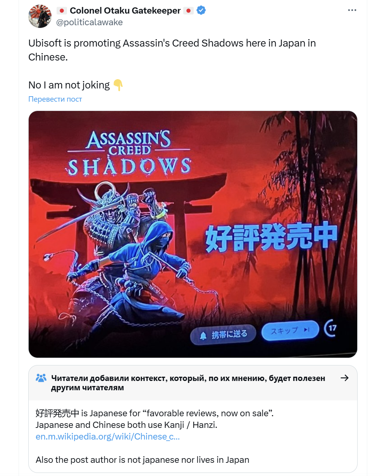Click the community notes people icon
The height and width of the screenshot is (476, 382).
pyautogui.click(x=41, y=378)
